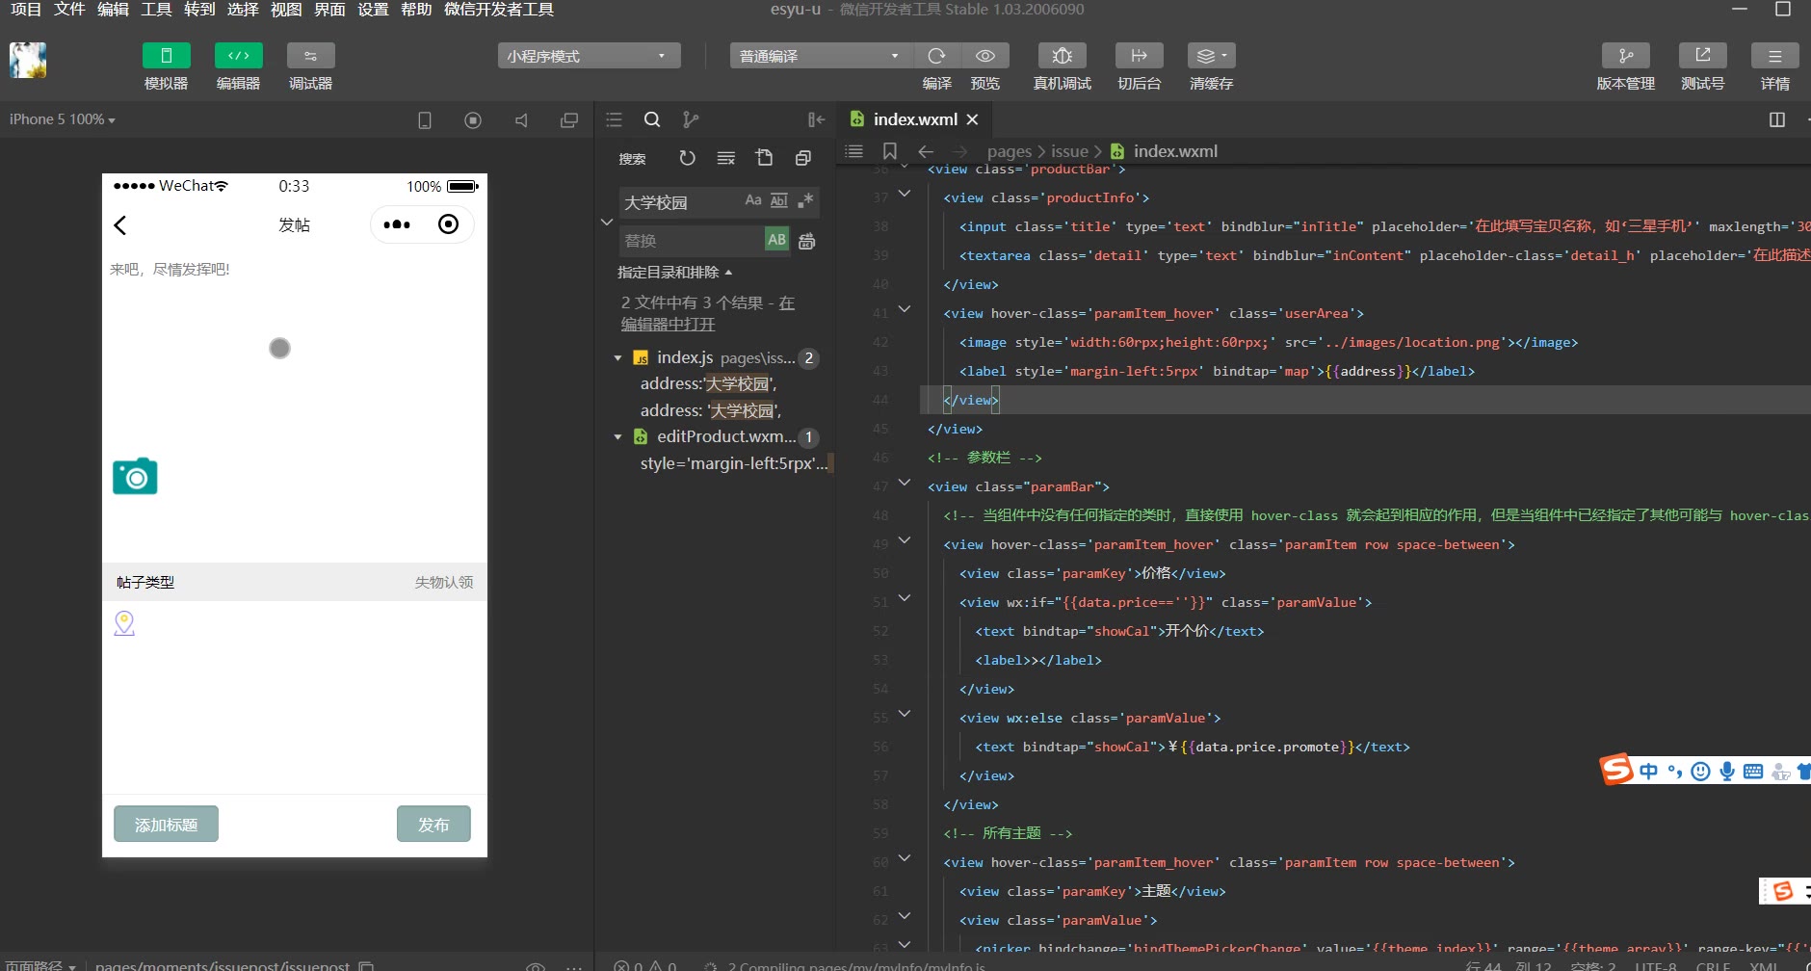Open the 文件 menu
Image resolution: width=1811 pixels, height=971 pixels.
click(69, 10)
